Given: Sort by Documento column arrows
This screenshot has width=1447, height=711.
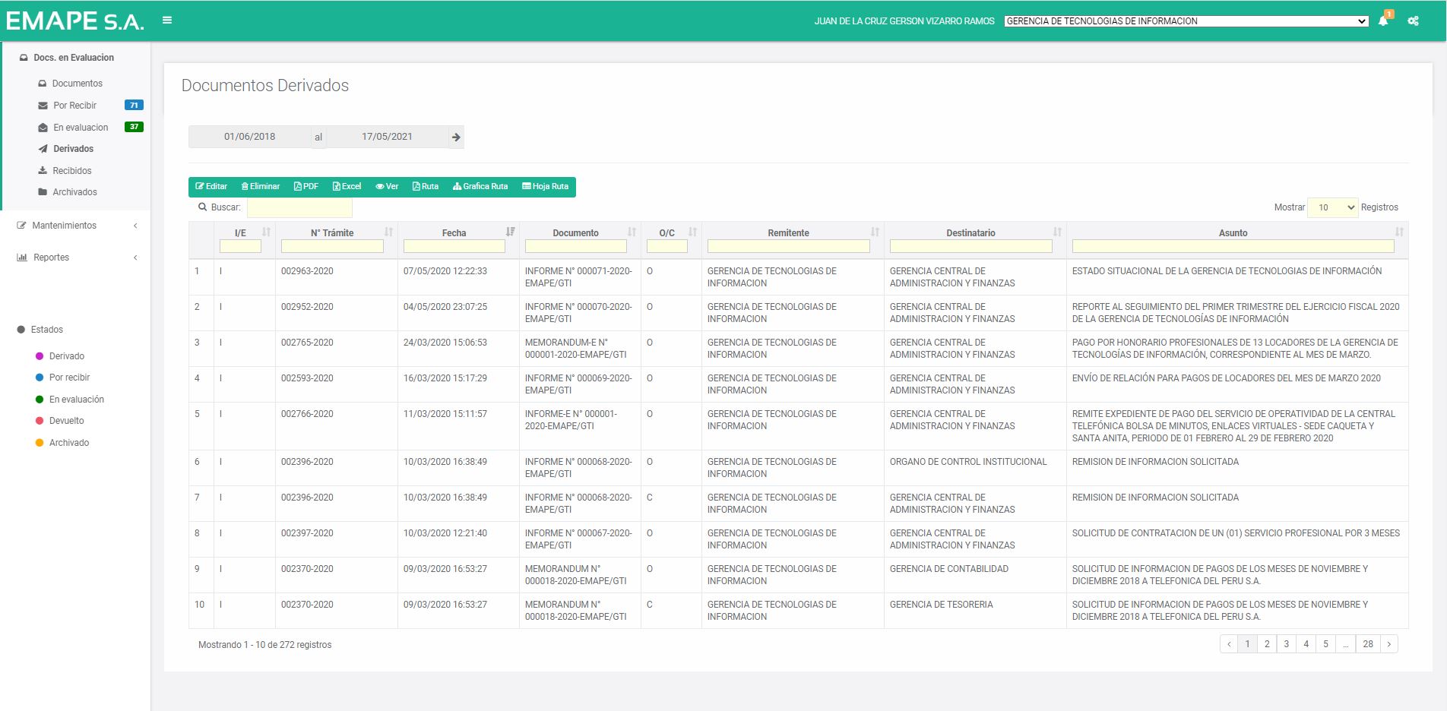Looking at the screenshot, I should (x=632, y=232).
